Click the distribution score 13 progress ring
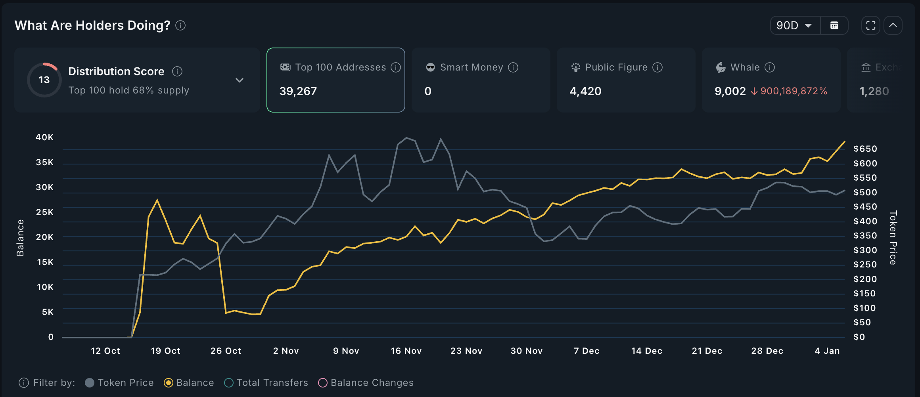Viewport: 920px width, 397px height. click(x=44, y=80)
